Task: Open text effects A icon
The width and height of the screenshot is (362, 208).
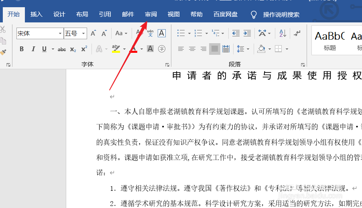Action: pyautogui.click(x=99, y=49)
